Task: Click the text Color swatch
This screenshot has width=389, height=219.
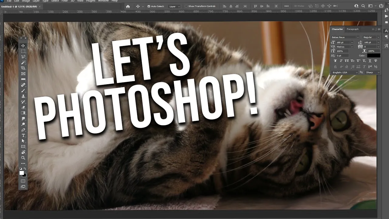Action: click(374, 56)
